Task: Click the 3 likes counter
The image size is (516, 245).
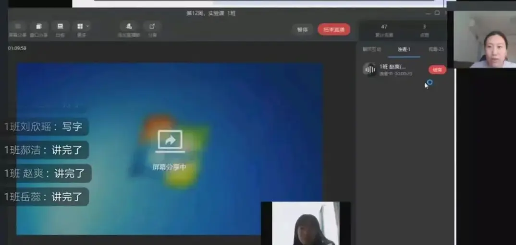Action: (424, 30)
